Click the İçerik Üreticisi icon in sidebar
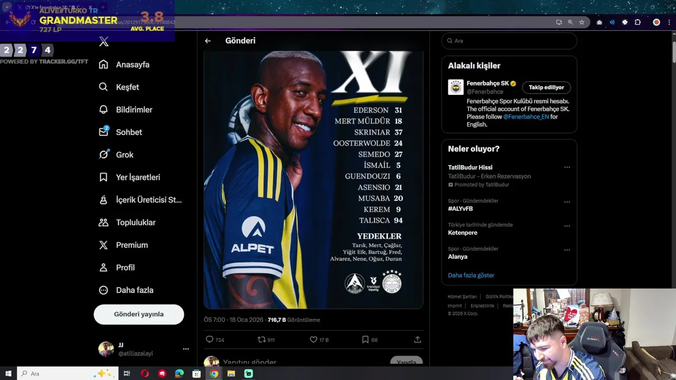 [x=104, y=200]
